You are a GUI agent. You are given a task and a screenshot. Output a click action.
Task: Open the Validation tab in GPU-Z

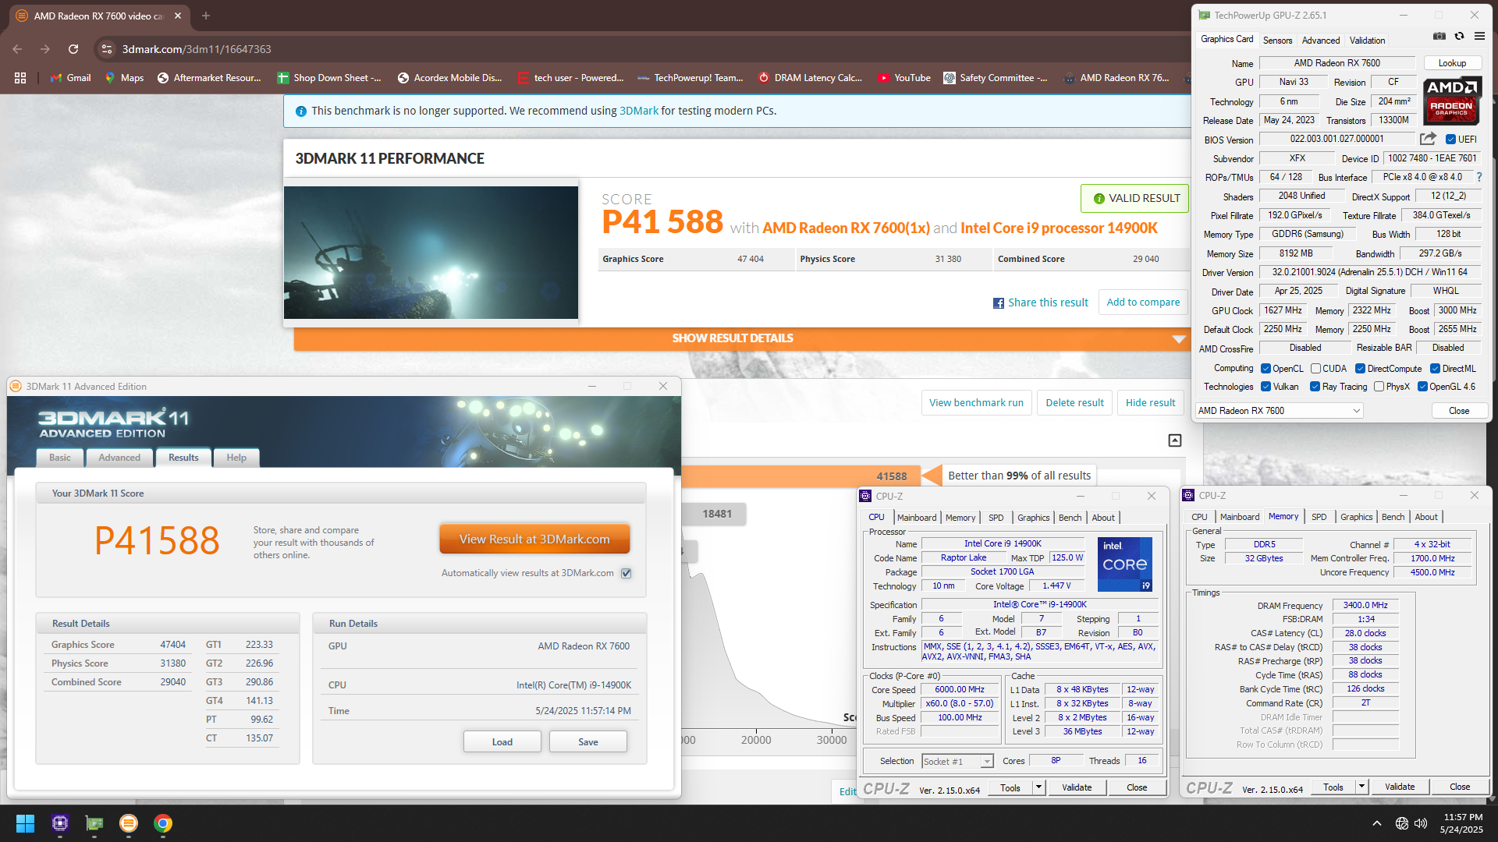pos(1367,40)
